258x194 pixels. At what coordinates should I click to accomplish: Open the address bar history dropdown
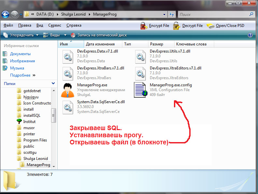pyautogui.click(x=164, y=14)
